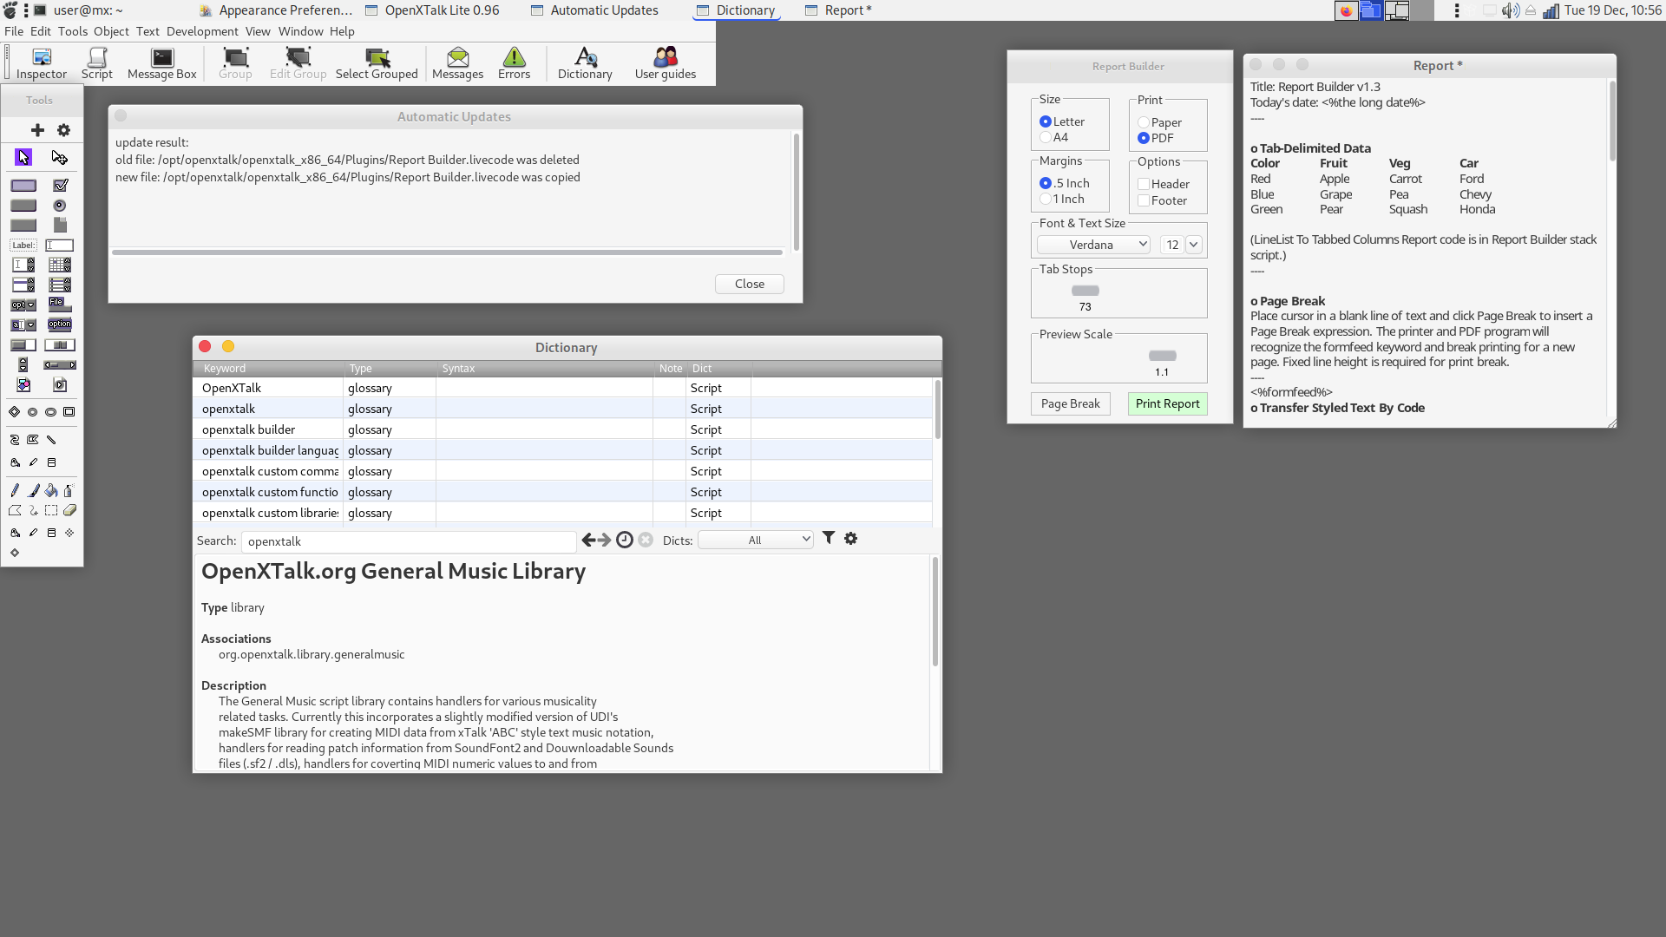
Task: Open the text size 12 dropdown arrow
Action: (x=1194, y=245)
